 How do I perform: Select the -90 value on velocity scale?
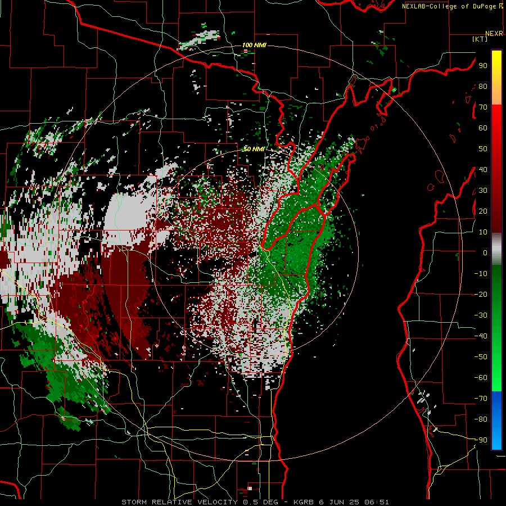(481, 440)
